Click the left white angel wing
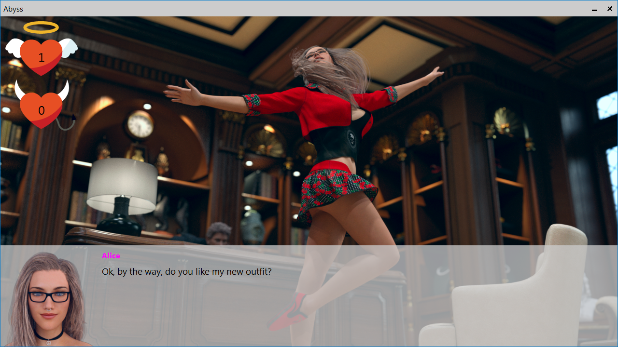 coord(14,47)
